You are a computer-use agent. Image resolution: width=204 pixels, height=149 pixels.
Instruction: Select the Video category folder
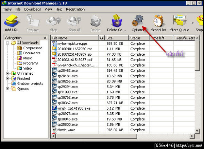point(24,68)
